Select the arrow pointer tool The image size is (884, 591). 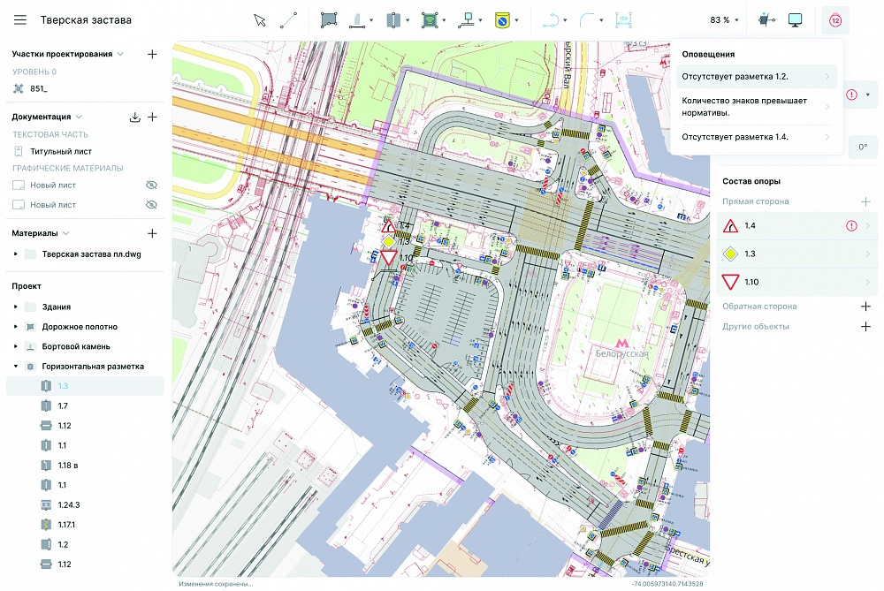259,20
